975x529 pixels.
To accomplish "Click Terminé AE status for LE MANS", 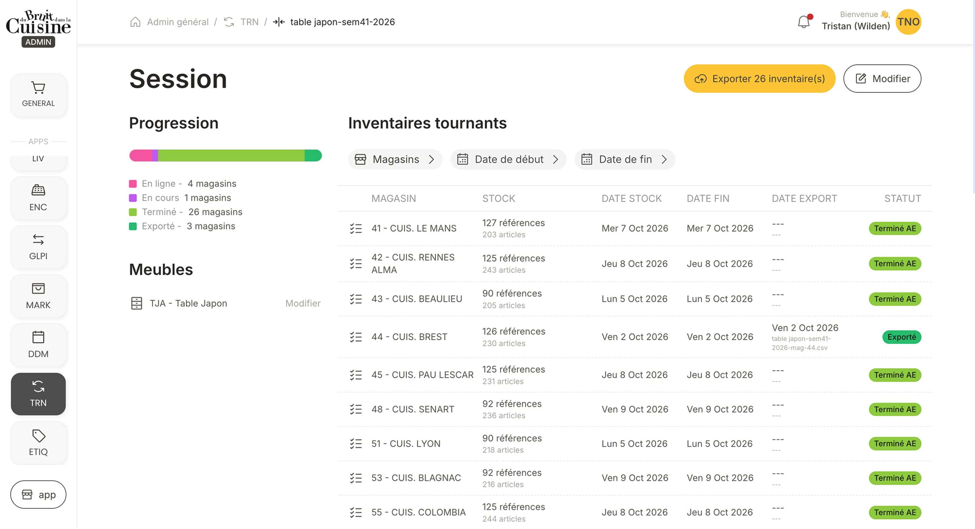I will [895, 229].
